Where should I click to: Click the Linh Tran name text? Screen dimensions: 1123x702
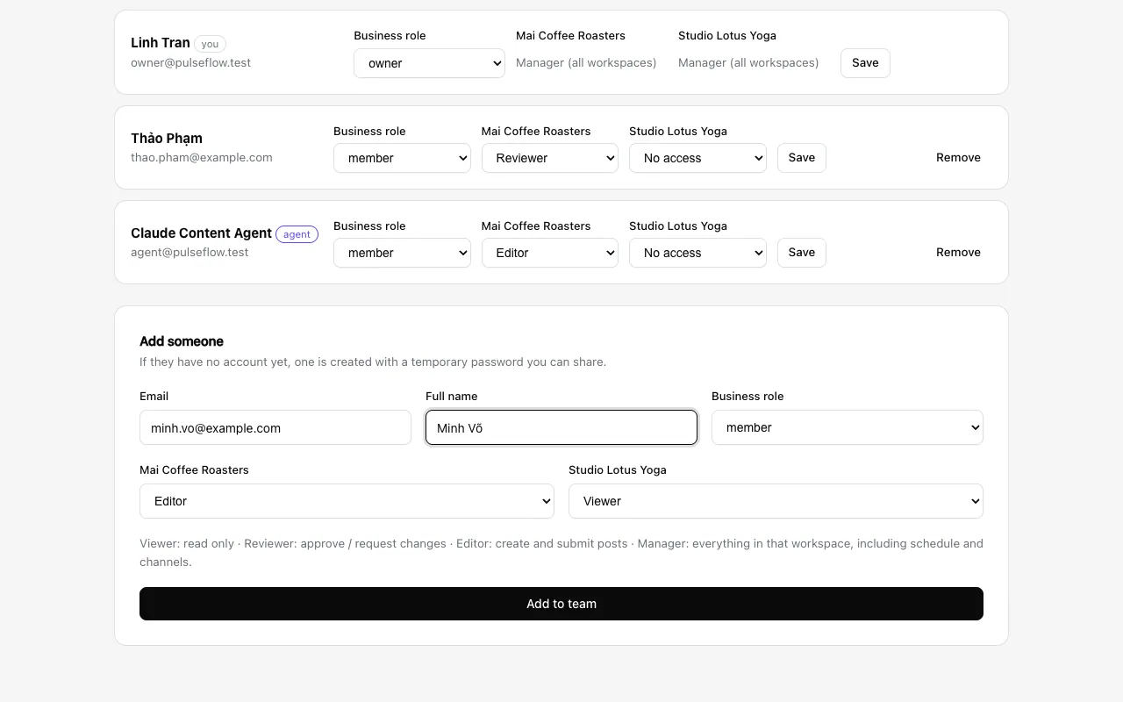pos(161,43)
